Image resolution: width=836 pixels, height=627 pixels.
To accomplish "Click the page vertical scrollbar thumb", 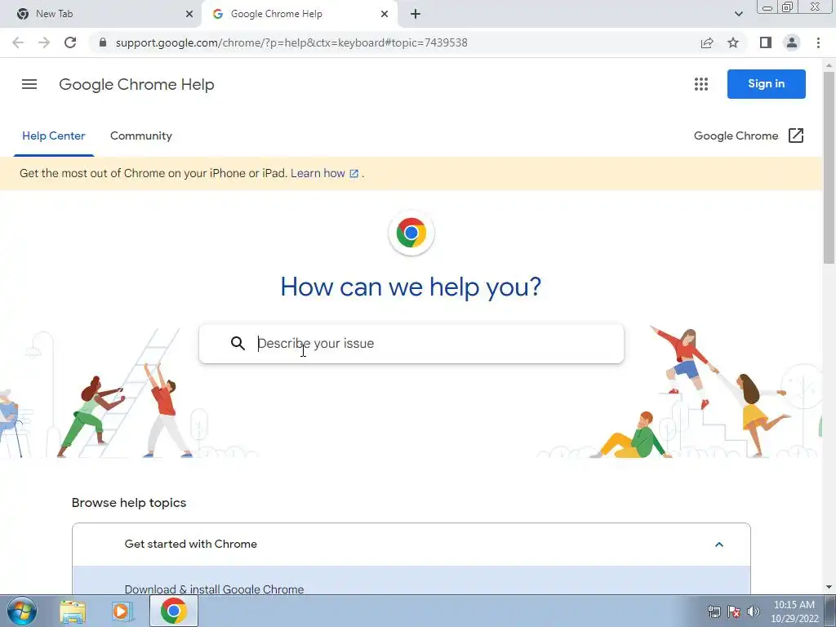I will 829,167.
